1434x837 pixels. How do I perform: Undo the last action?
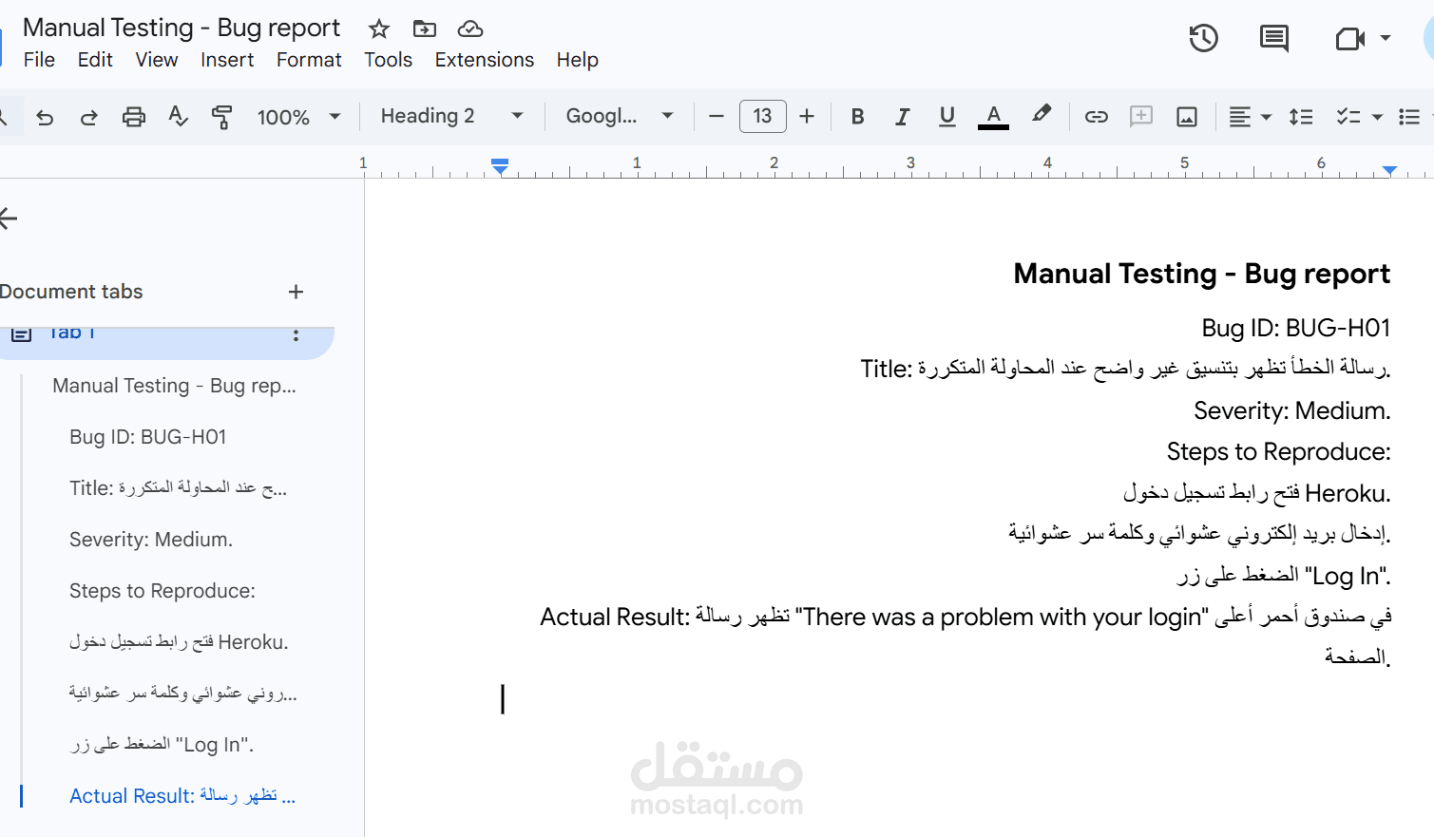[x=45, y=117]
